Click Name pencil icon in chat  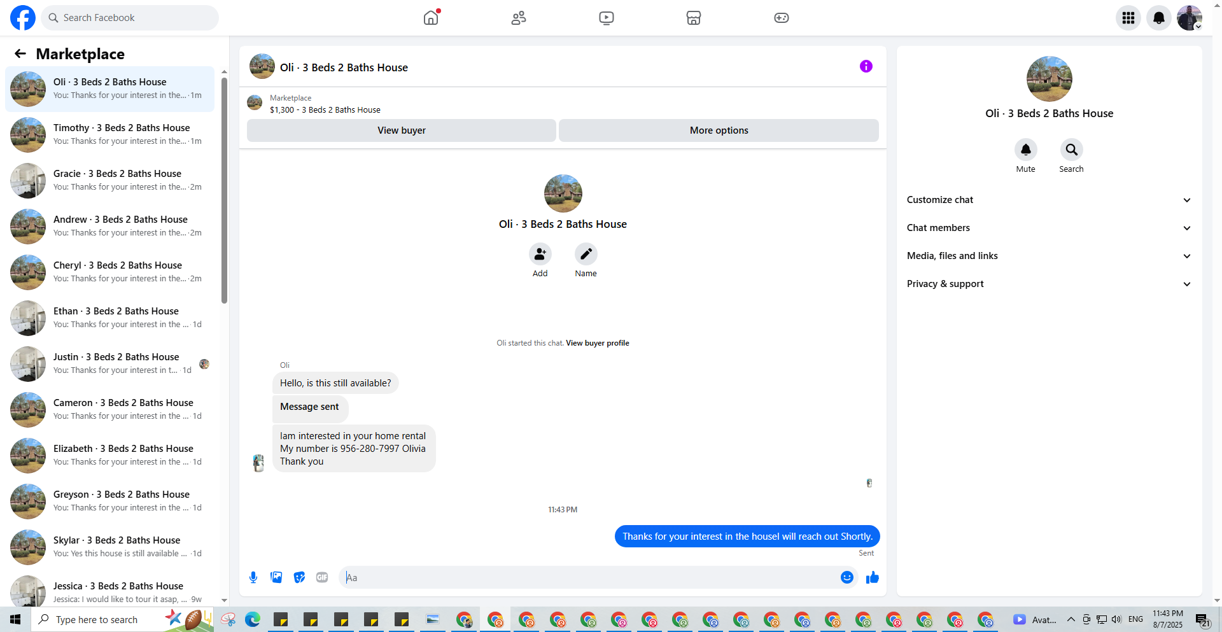(x=586, y=254)
